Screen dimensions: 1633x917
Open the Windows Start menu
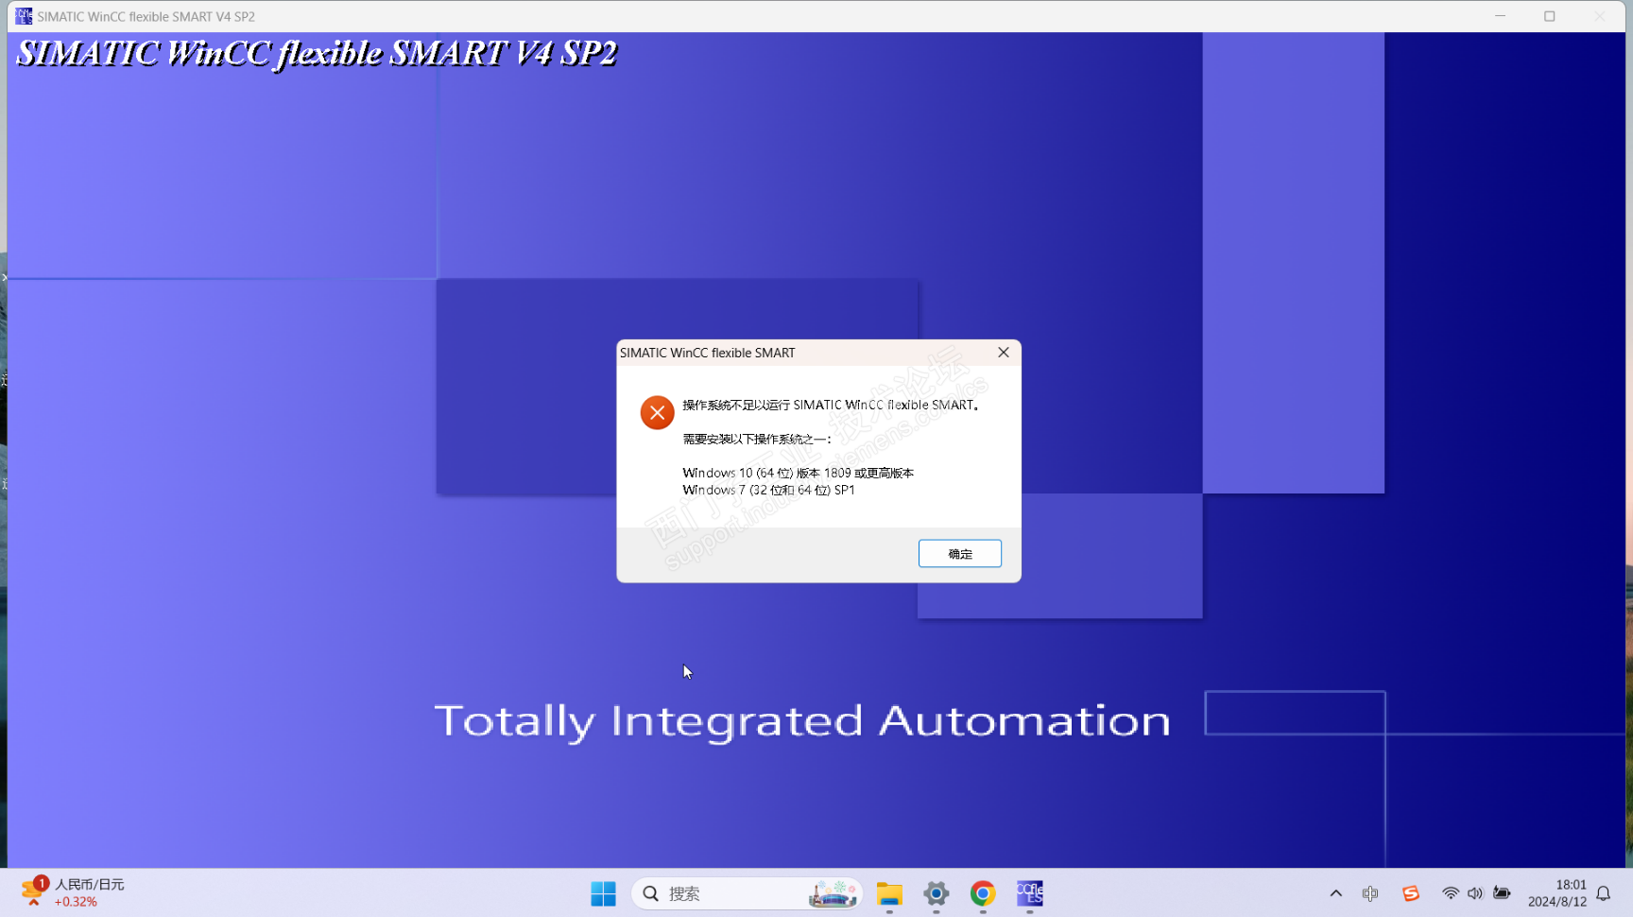coord(603,893)
